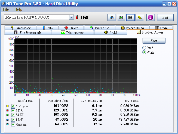
Task: Click the access time scatter graph
Action: pyautogui.click(x=76, y=66)
